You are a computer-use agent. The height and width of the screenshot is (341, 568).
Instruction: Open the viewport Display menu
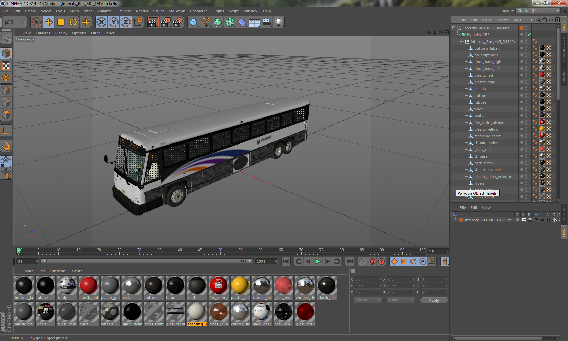(x=61, y=33)
